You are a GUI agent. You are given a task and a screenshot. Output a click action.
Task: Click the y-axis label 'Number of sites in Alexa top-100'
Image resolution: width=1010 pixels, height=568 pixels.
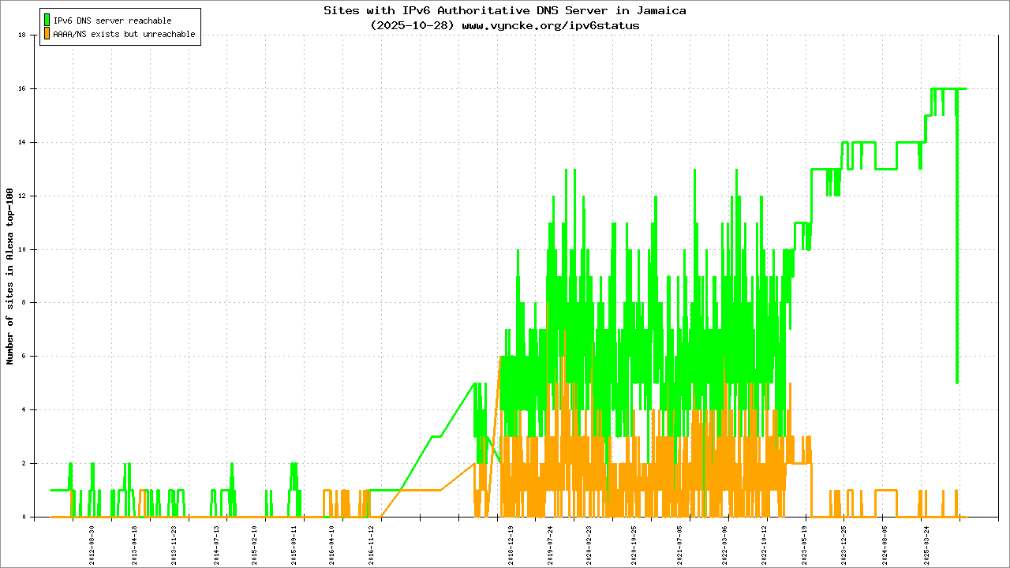click(10, 276)
